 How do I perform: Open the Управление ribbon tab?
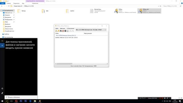tap(35, 3)
